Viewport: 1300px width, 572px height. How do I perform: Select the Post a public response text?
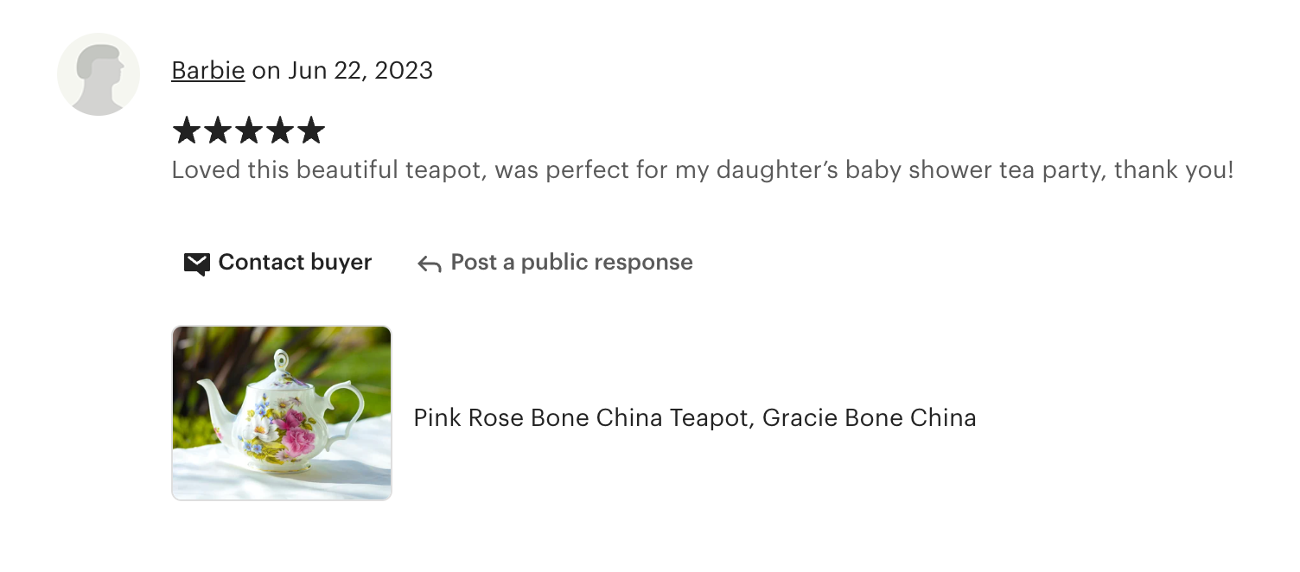pos(571,263)
